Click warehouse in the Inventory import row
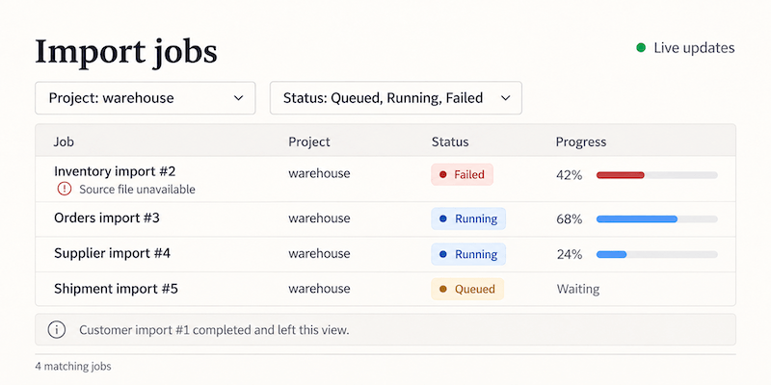771x385 pixels. (x=319, y=173)
